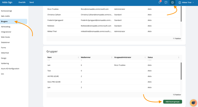The width and height of the screenshot is (198, 107).
Task: Sort by the Gruppeadministrator column arrows
Action: pos(145,57)
